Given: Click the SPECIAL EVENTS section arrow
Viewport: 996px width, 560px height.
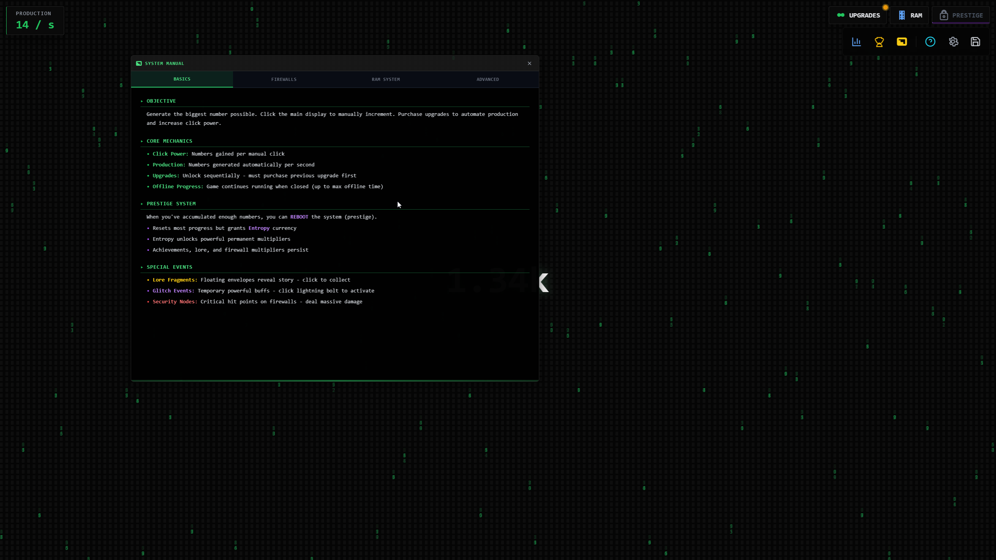Looking at the screenshot, I should click(x=142, y=267).
